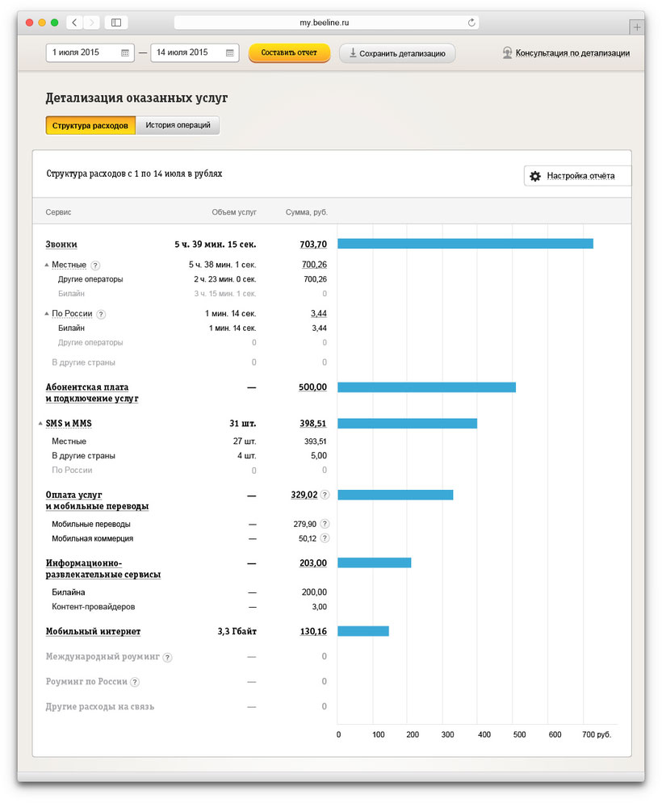
Task: Switch to the История операций tab
Action: [178, 126]
